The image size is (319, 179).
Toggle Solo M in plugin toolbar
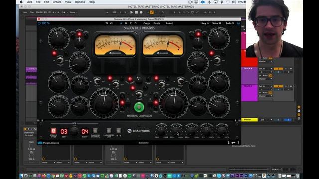point(217,23)
